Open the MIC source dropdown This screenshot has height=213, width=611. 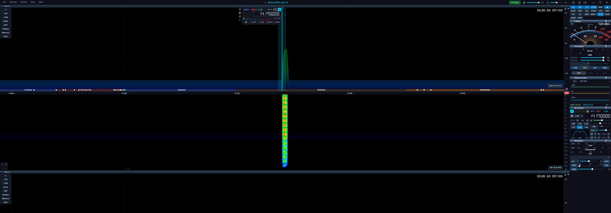tap(574, 161)
